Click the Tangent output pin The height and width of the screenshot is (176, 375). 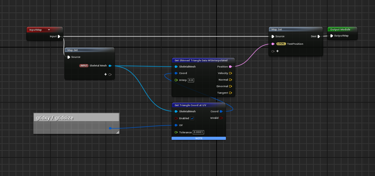[x=230, y=93]
